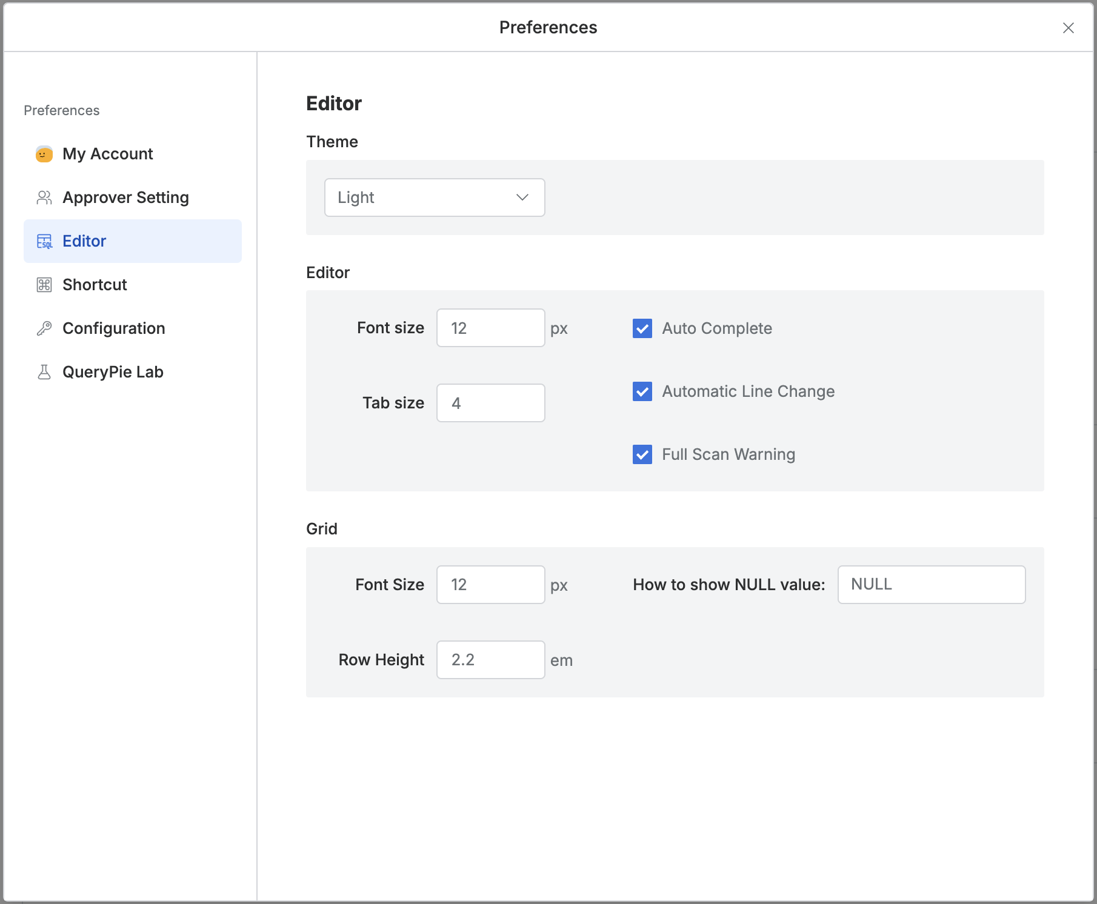Viewport: 1097px width, 904px height.
Task: Click the NULL value display text field
Action: click(x=931, y=585)
